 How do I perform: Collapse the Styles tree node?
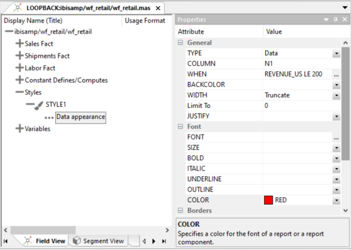20,92
